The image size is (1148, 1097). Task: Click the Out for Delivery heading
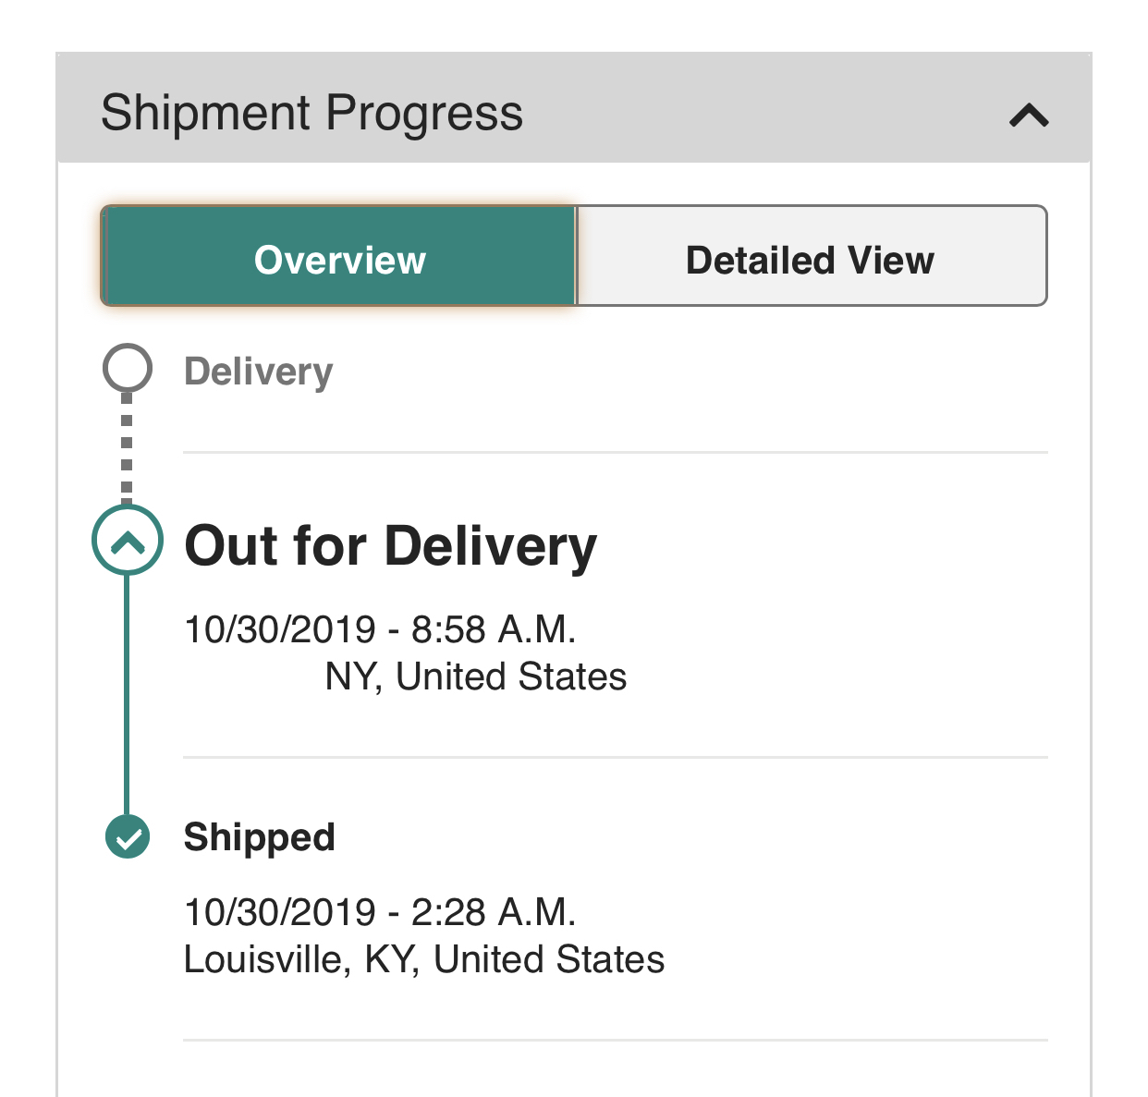[x=391, y=545]
